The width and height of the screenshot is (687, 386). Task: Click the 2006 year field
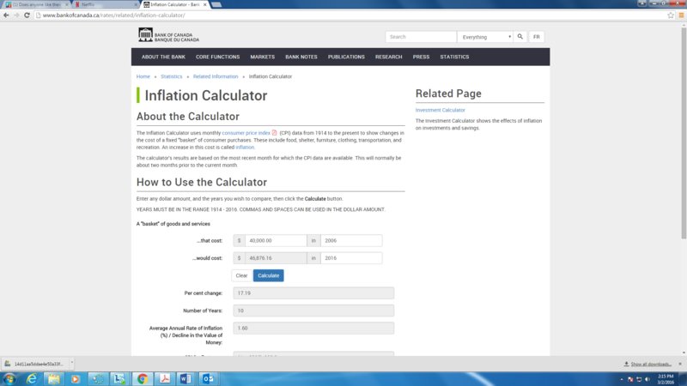pos(351,240)
